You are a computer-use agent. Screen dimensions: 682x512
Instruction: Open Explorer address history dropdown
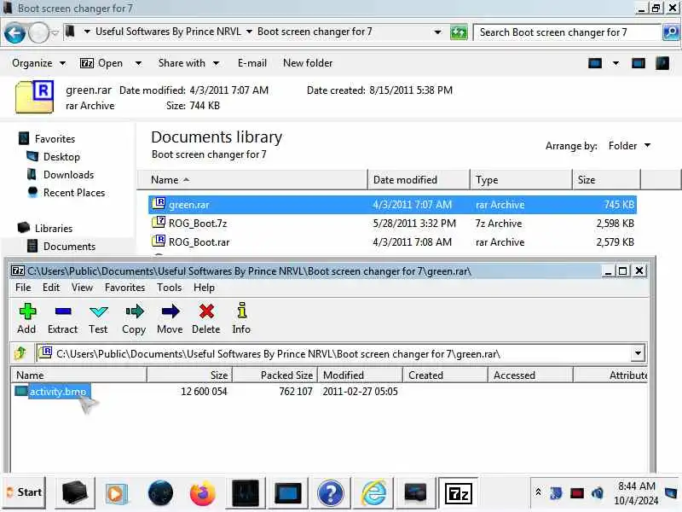[x=437, y=32]
